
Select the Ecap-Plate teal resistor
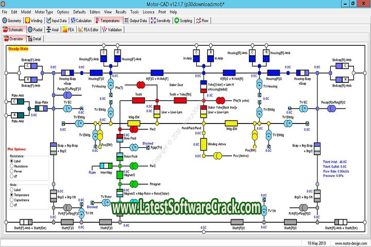coord(43,109)
